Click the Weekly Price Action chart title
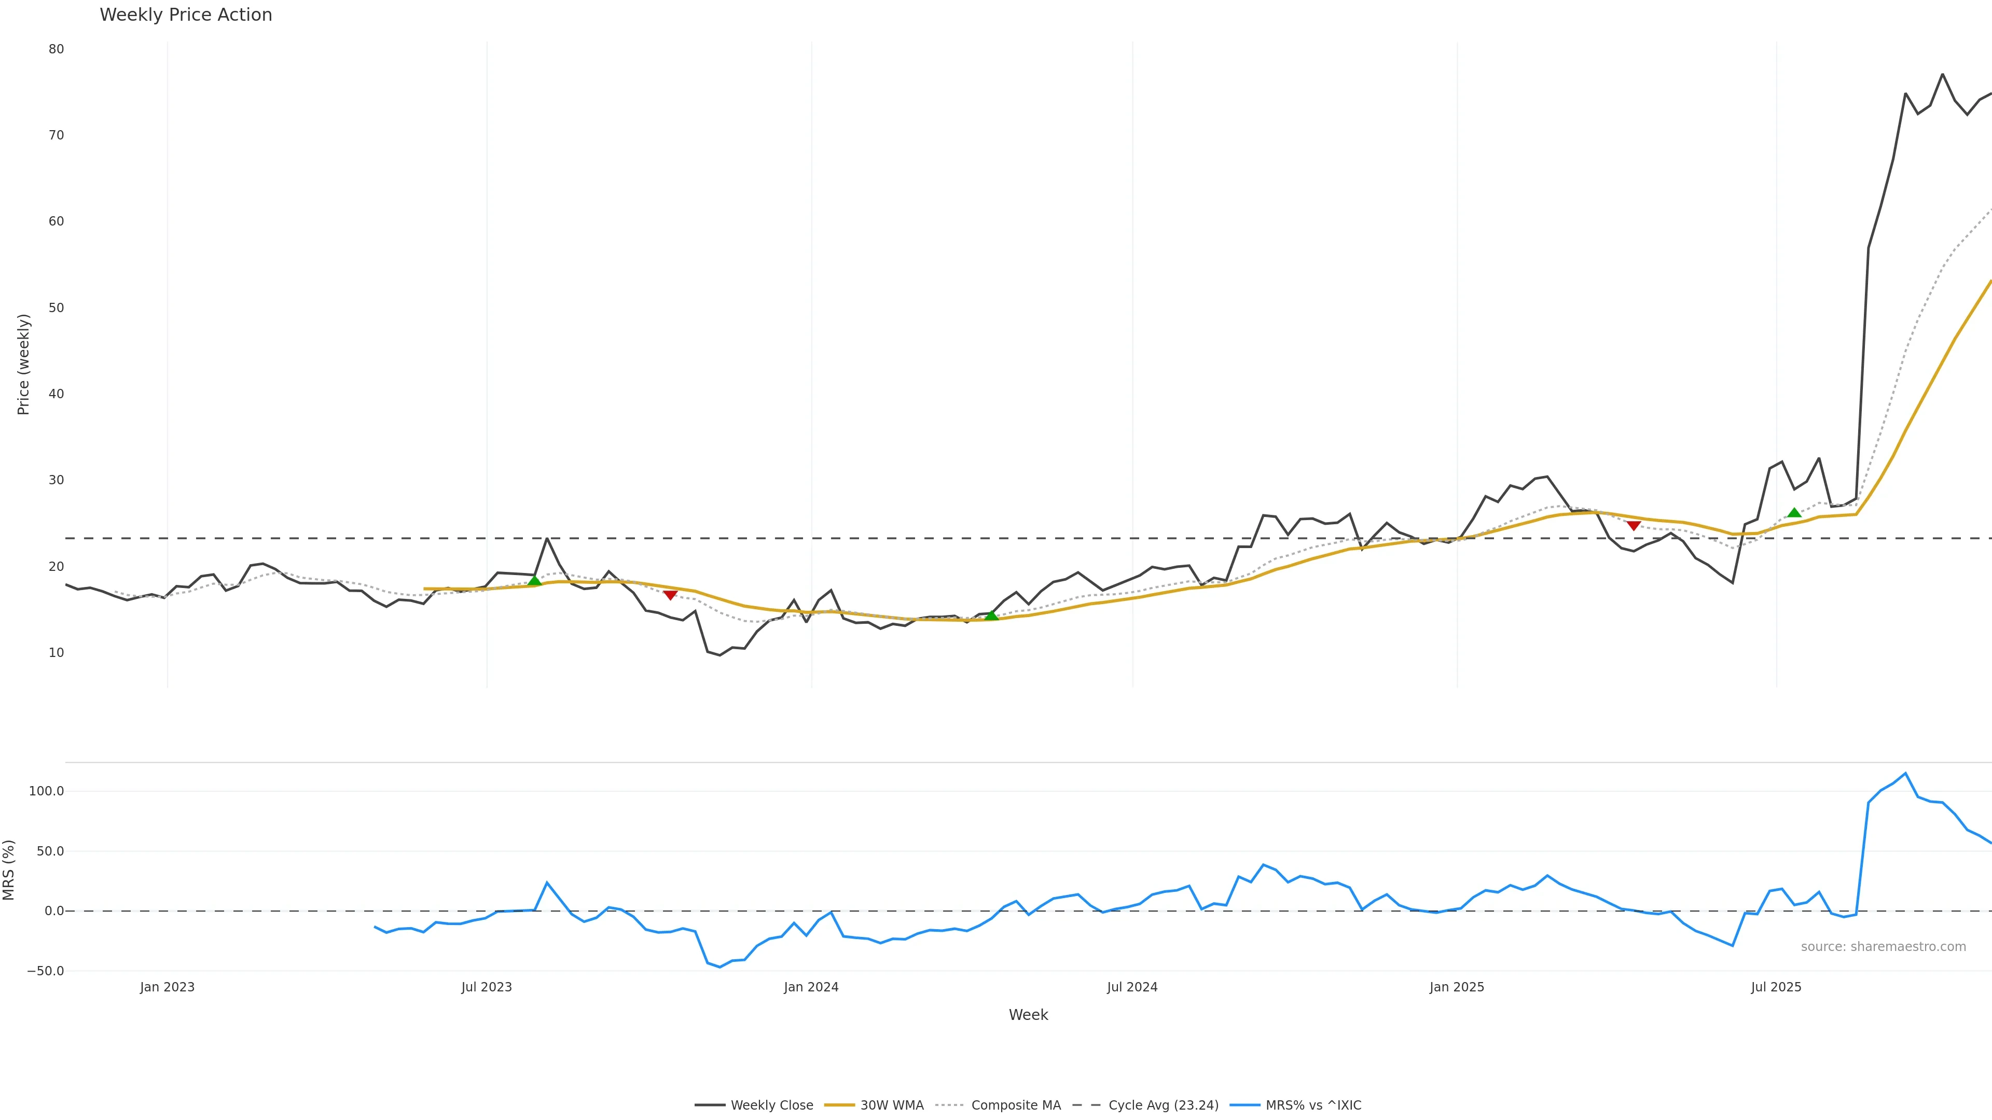 pyautogui.click(x=186, y=15)
